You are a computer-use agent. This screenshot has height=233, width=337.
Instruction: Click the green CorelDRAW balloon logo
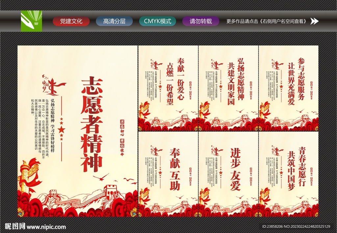[31, 21]
